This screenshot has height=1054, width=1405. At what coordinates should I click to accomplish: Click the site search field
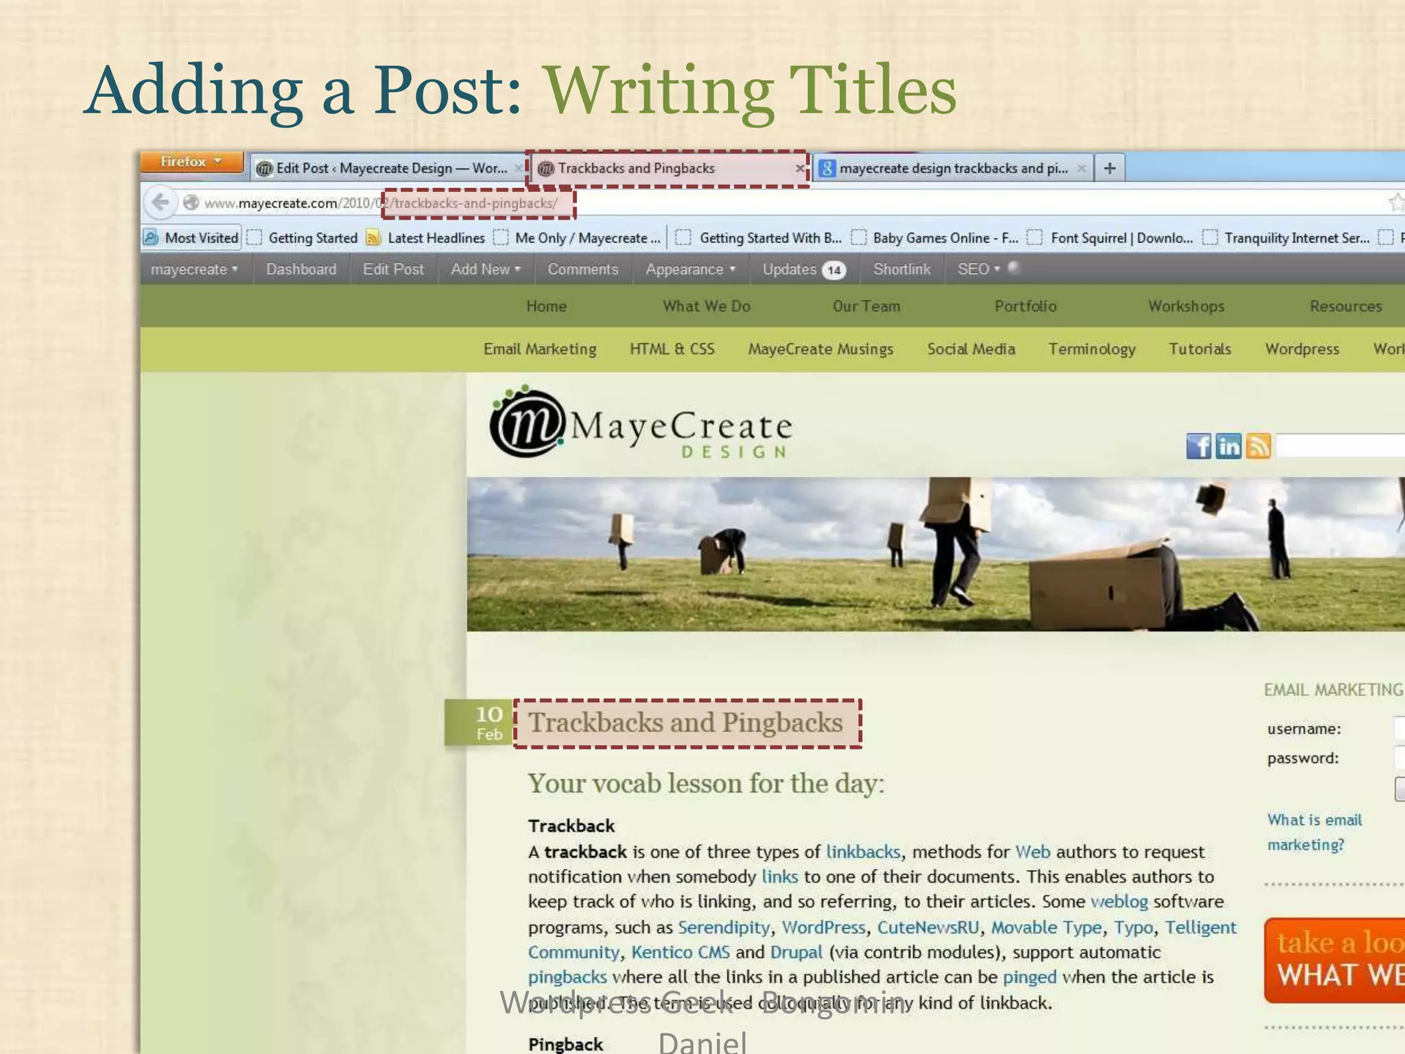(x=1340, y=446)
